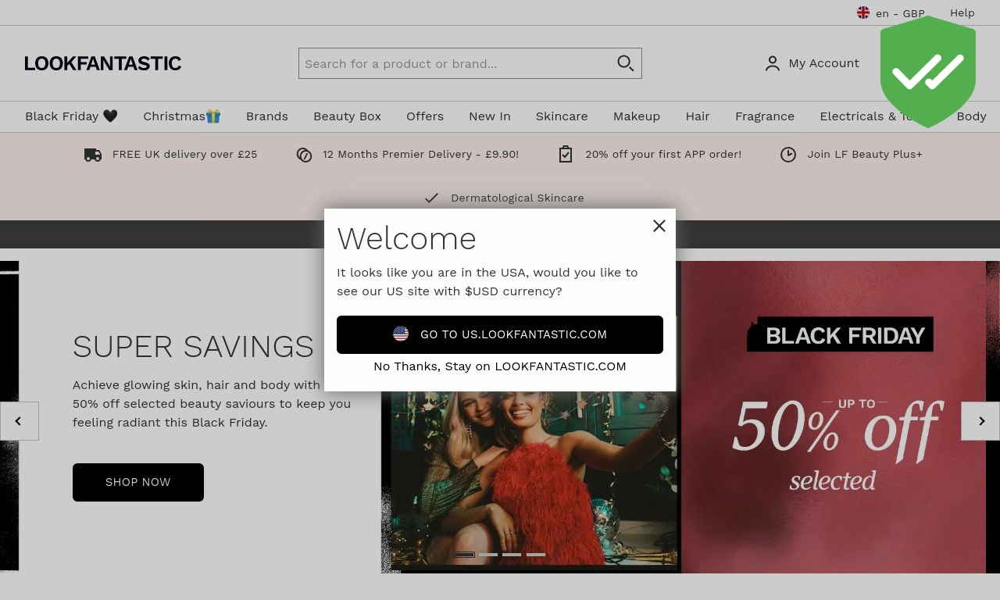Select third carousel slide indicator

point(512,555)
